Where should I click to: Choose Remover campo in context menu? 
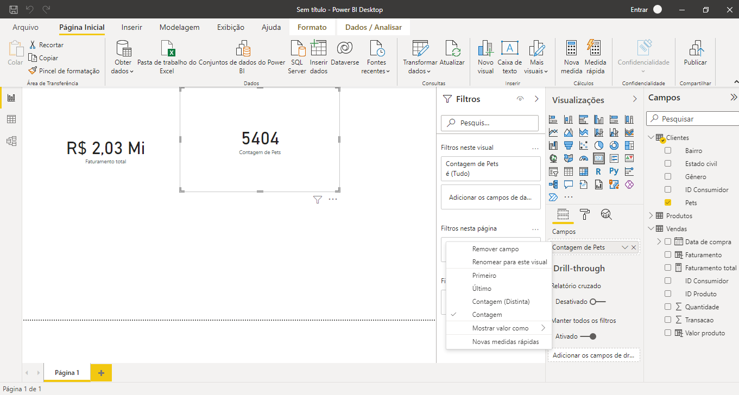pyautogui.click(x=495, y=249)
